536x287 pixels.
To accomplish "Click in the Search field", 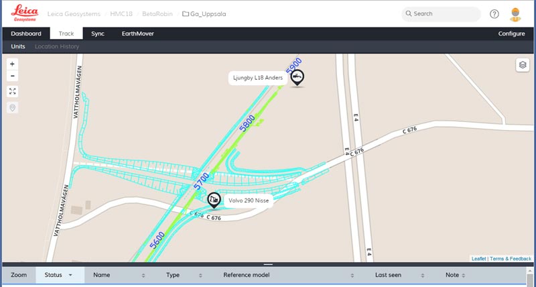I will (x=441, y=13).
